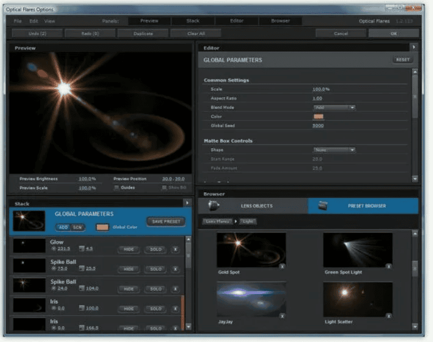Open the Global Color swatch in Stack
The image size is (433, 342).
[102, 227]
